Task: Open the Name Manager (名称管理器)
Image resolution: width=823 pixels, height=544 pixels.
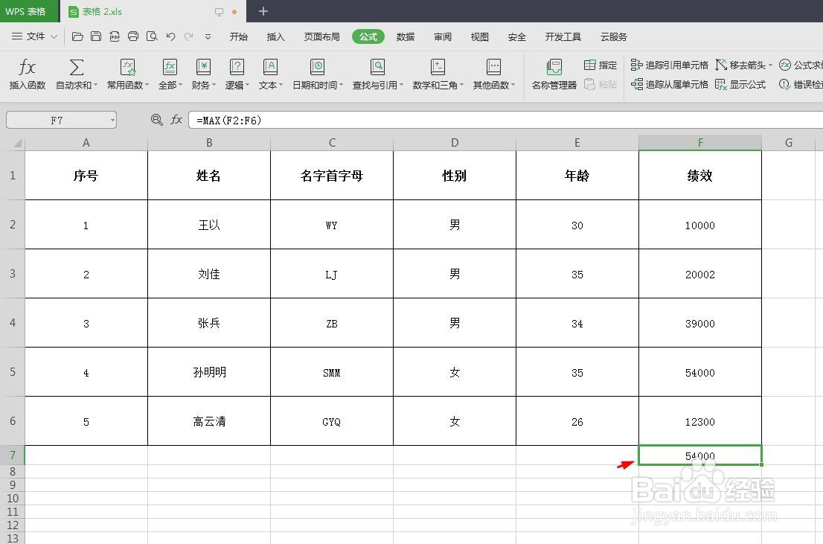Action: point(555,72)
